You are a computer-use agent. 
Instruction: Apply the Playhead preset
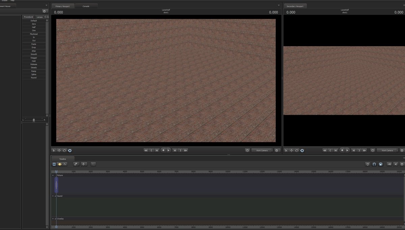pos(34,34)
